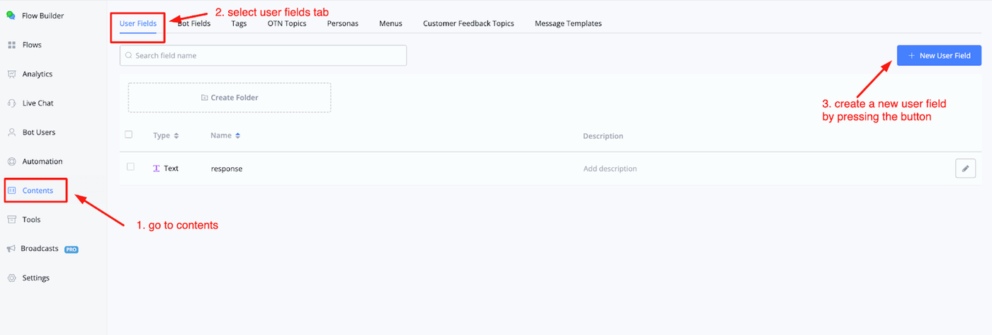Open the Message Templates tab

pos(568,23)
